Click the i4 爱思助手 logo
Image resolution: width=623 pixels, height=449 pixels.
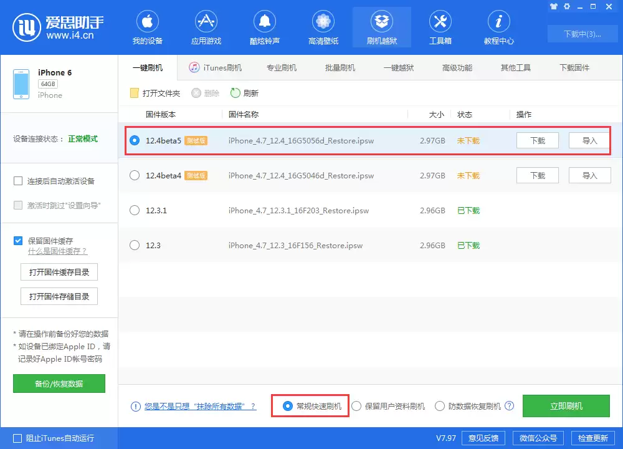click(58, 27)
